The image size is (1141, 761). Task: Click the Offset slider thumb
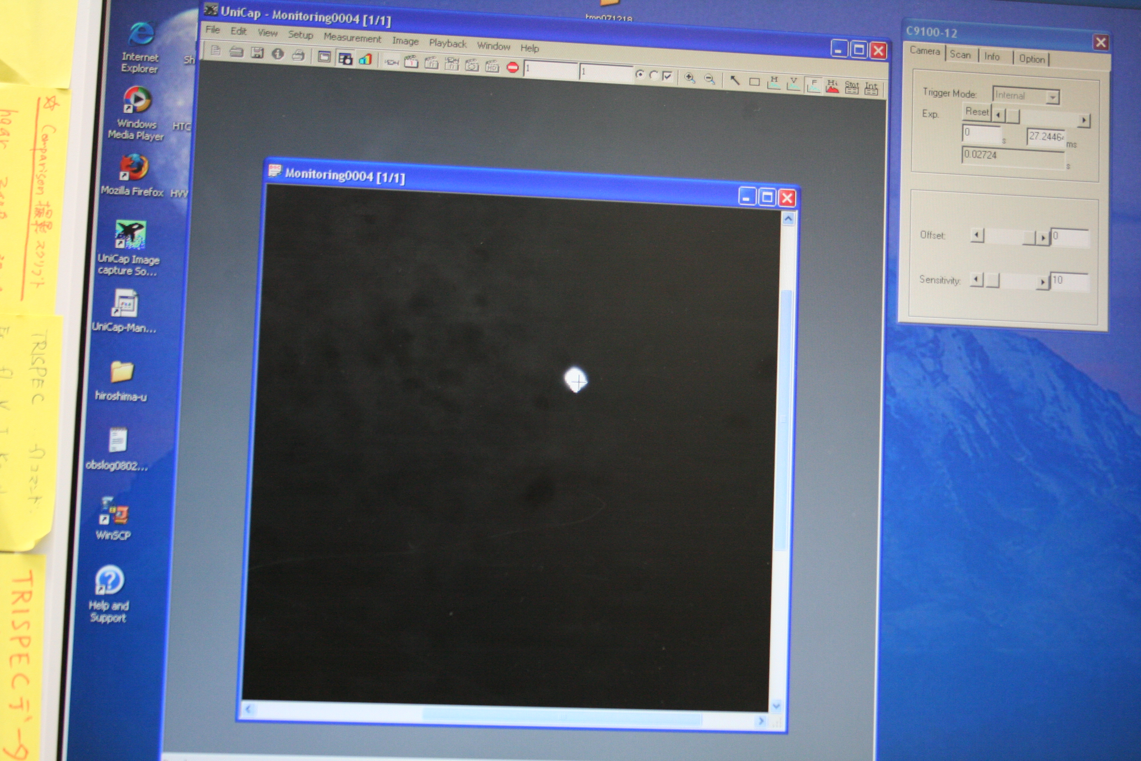coord(1029,238)
